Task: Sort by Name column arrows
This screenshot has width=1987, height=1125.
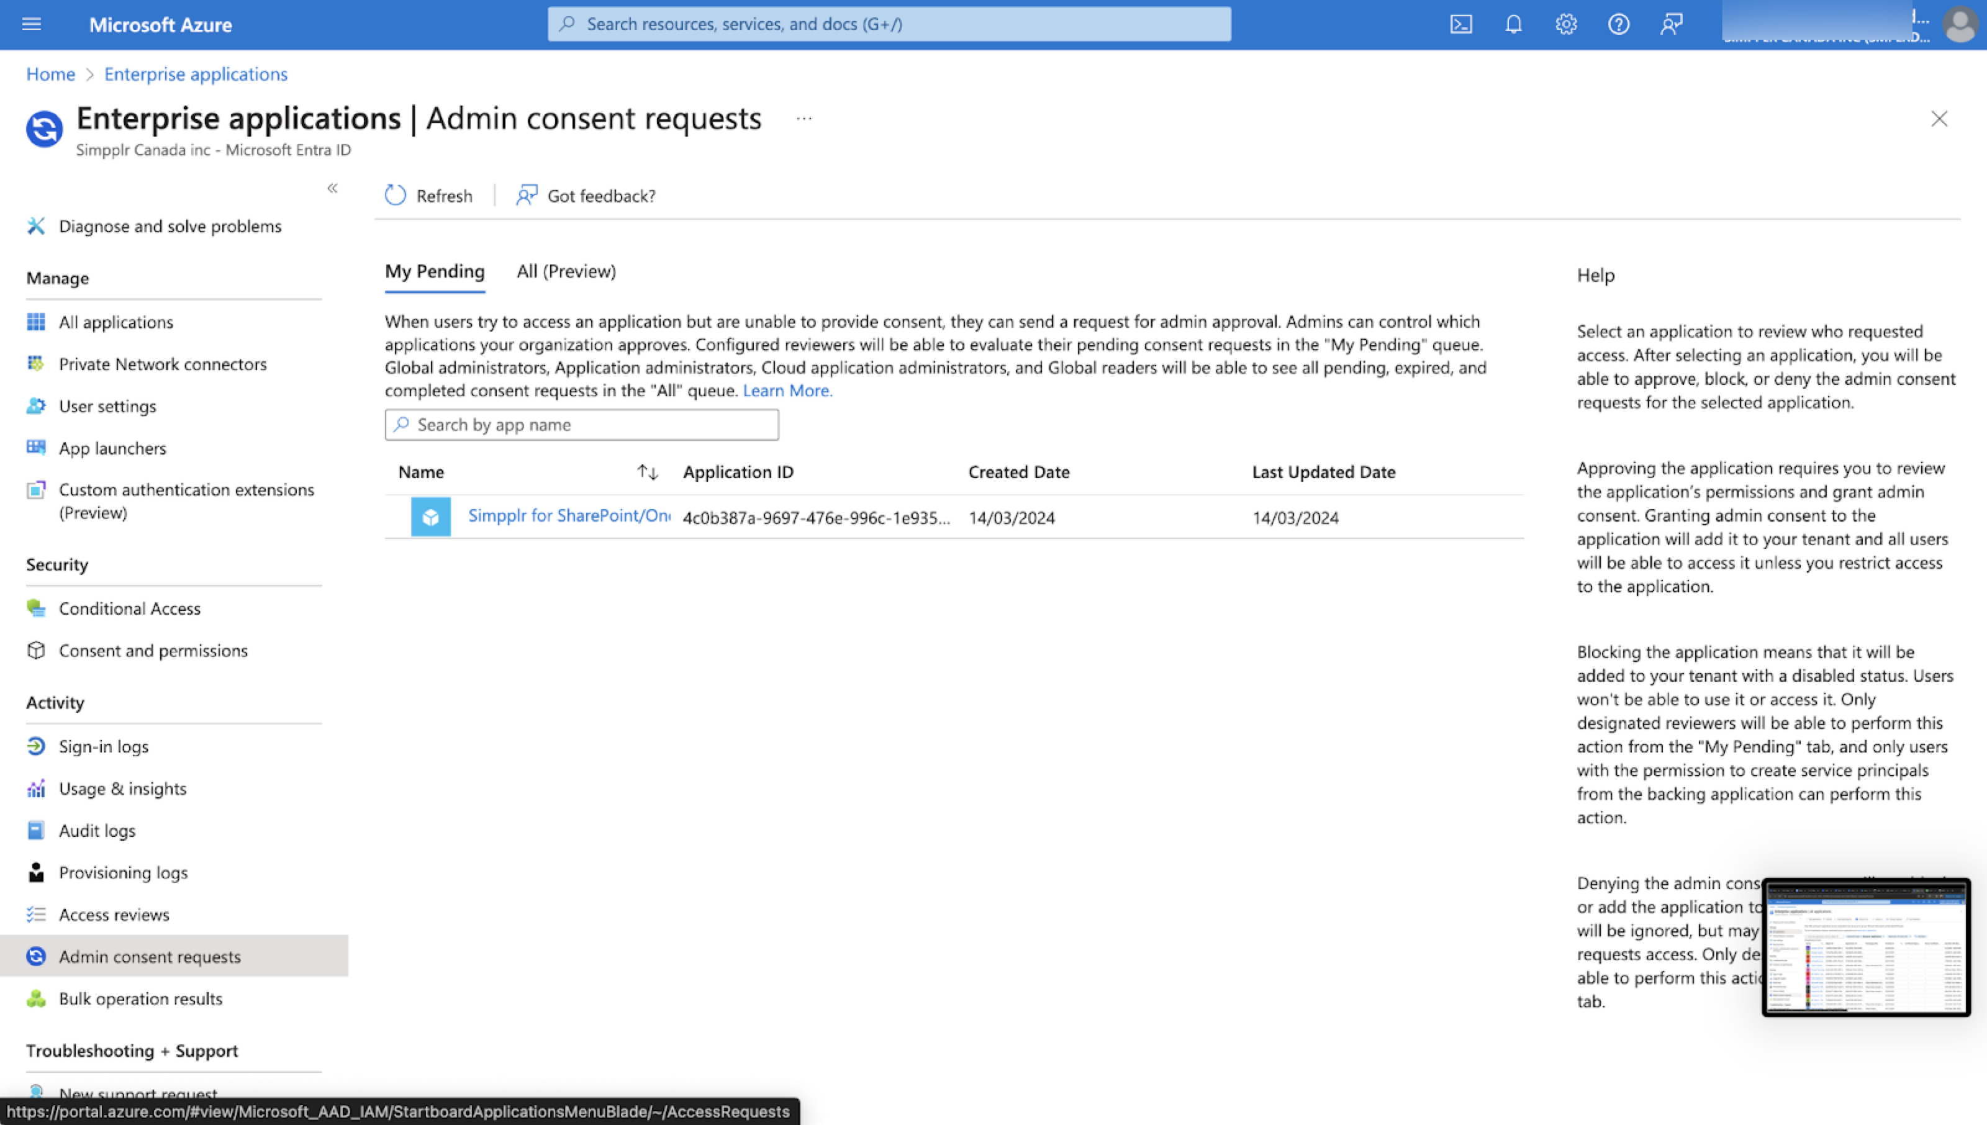Action: (646, 472)
